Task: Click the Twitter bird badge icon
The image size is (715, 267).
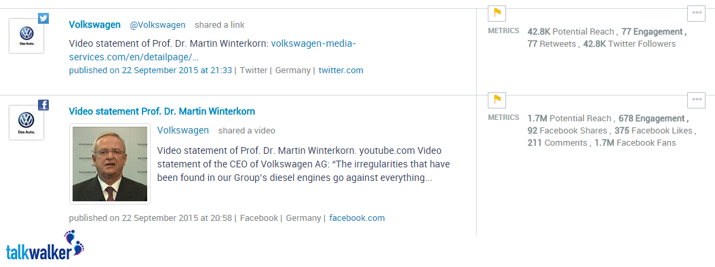Action: click(43, 18)
